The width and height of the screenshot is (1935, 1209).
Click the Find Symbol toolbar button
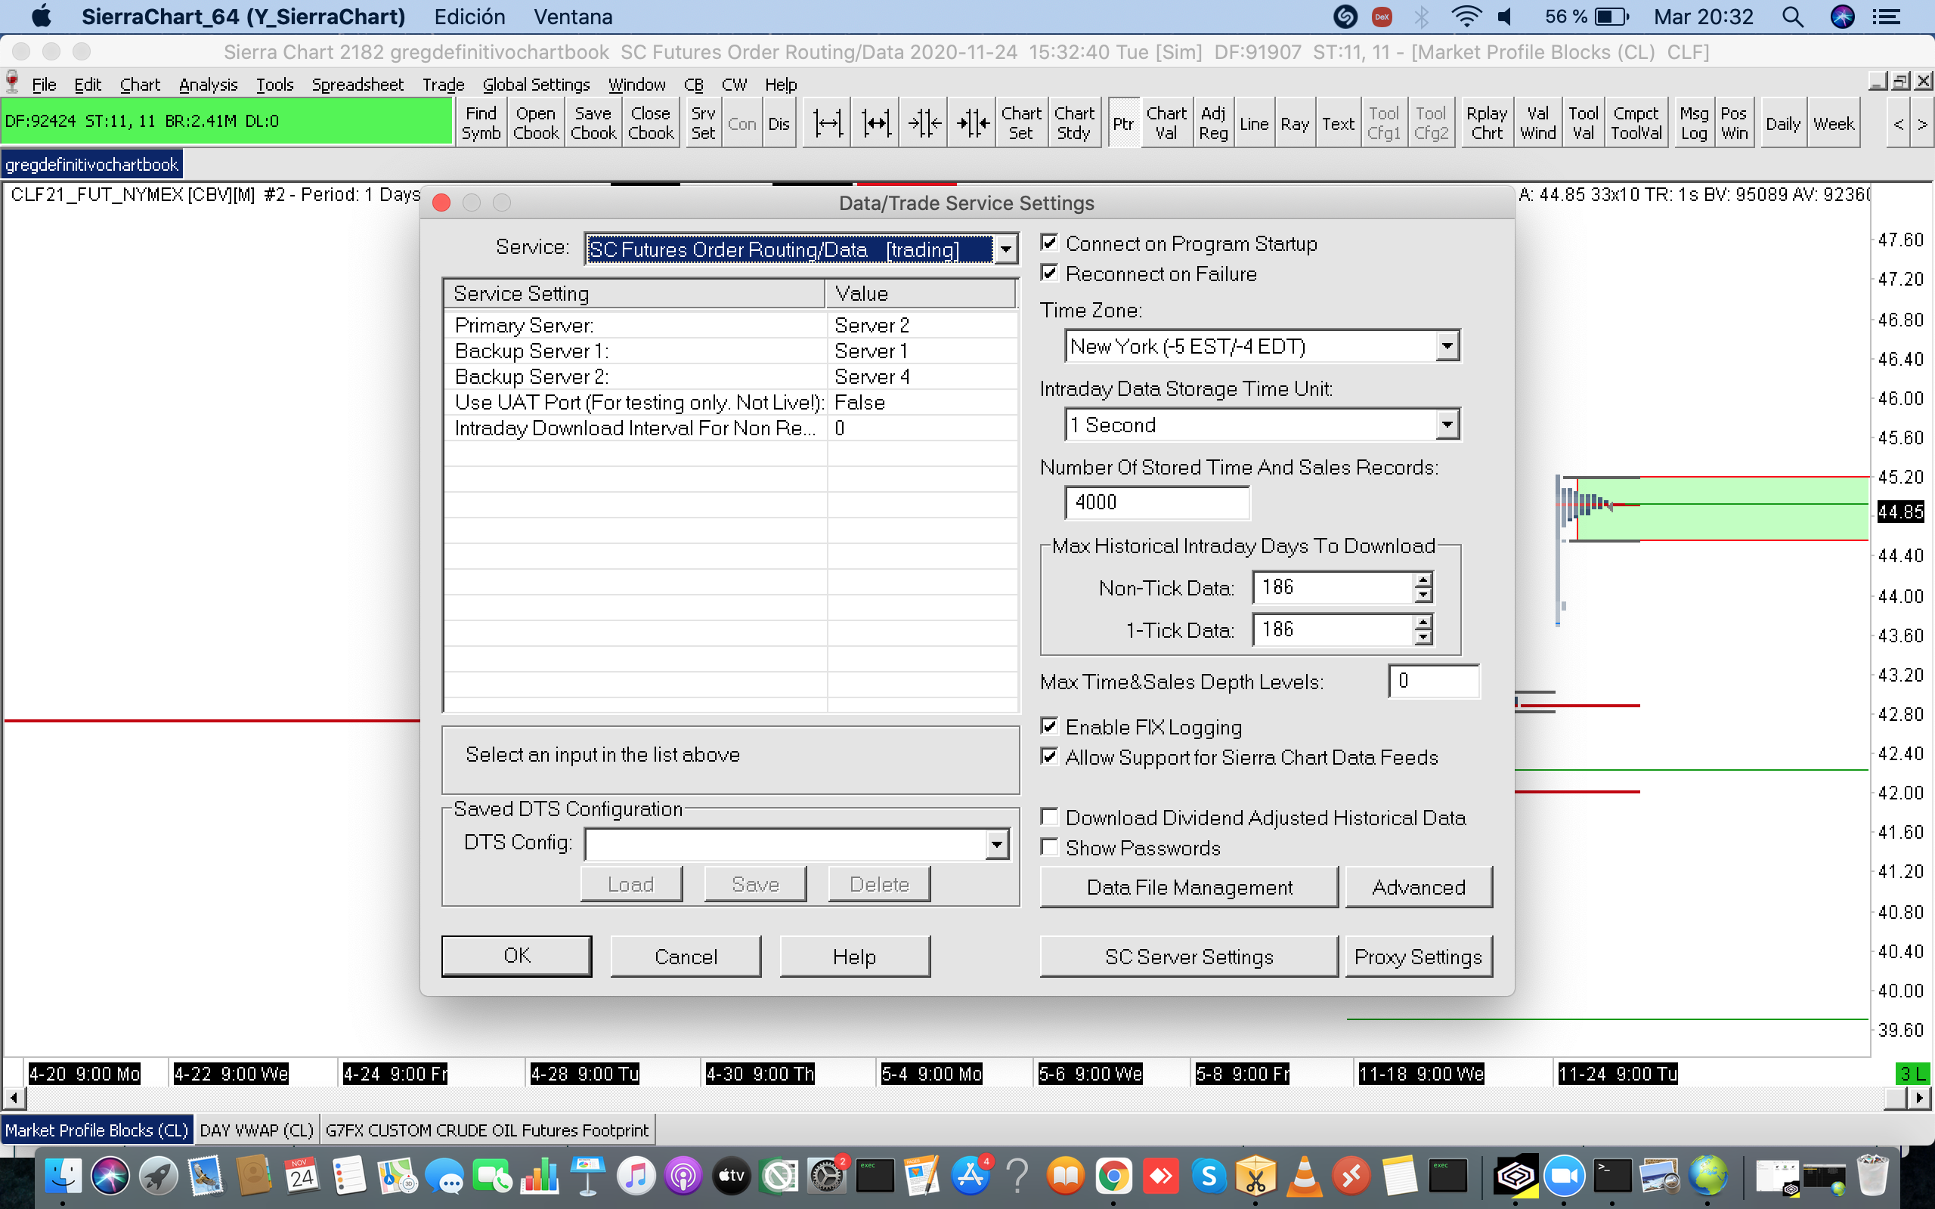click(481, 123)
